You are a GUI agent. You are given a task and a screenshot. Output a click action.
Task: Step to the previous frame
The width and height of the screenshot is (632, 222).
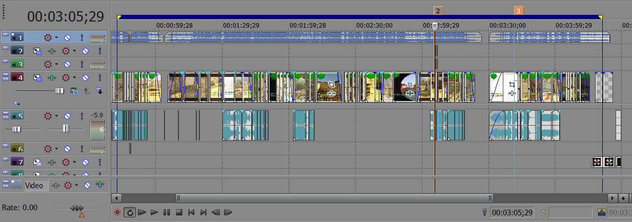coord(216,212)
